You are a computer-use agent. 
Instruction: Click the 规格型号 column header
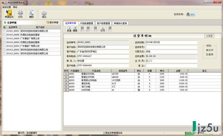123,71
